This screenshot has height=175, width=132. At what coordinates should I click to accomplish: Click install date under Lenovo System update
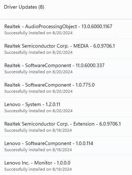tap(63, 111)
